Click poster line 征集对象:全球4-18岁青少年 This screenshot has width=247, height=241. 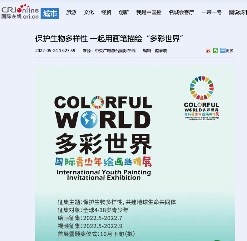point(93,210)
